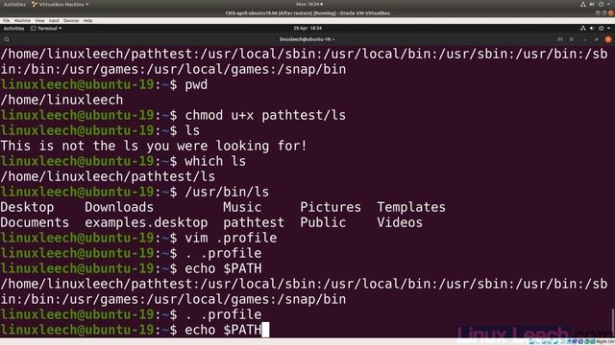The image size is (615, 345).
Task: Click 'Public' in ls output
Action: [x=323, y=222]
